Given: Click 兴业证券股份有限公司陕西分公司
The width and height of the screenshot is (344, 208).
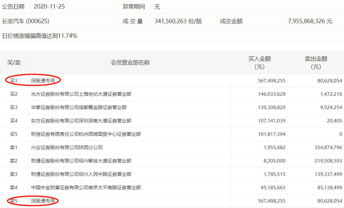Looking at the screenshot, I should (x=67, y=148).
